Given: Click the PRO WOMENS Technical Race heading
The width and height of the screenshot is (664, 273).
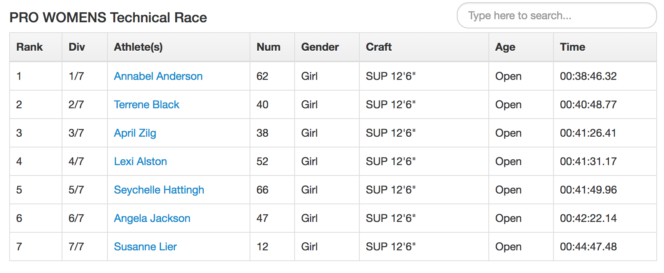Looking at the screenshot, I should [x=108, y=18].
